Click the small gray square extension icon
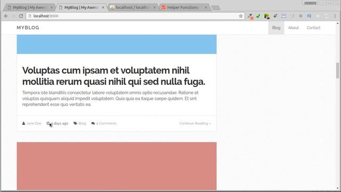Viewport: 341px width, 192px height. point(301,16)
